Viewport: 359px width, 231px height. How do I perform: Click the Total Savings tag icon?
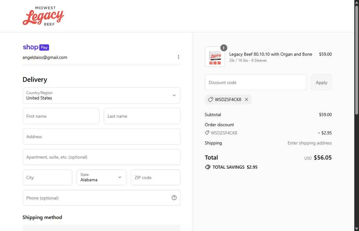click(x=208, y=167)
